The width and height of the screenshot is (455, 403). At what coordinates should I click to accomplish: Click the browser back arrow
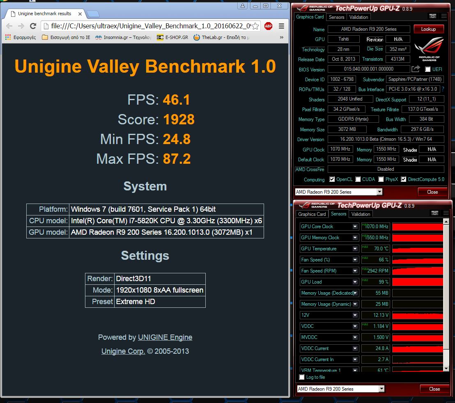pos(9,26)
